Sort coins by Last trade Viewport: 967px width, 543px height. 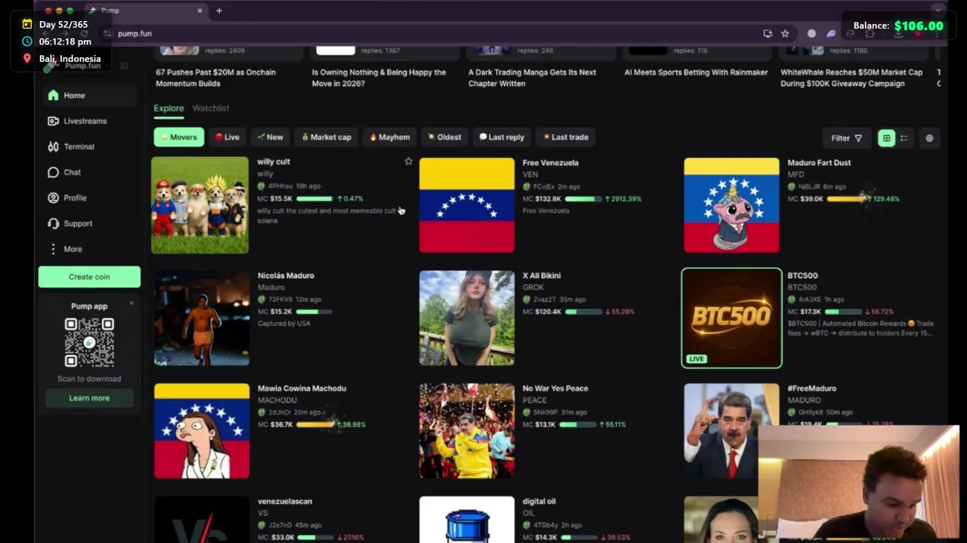pos(566,137)
